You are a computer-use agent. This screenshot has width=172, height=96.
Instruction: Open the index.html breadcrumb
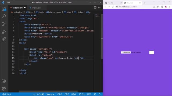(x=17, y=12)
